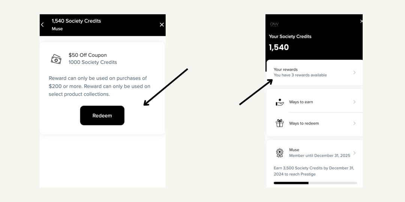Expand Muse membership details chevron
Screen dimensions: 405x202
tap(354, 153)
